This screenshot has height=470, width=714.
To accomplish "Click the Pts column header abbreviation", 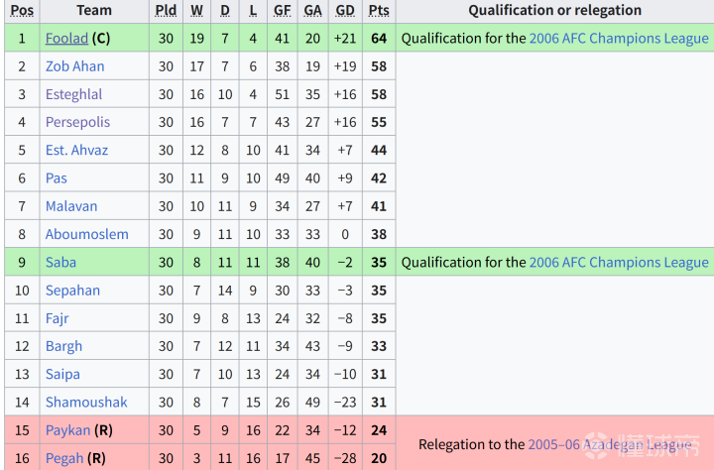I will [379, 11].
